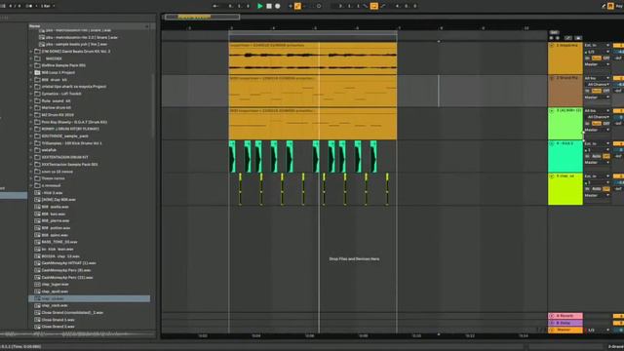The width and height of the screenshot is (624, 351).
Task: Click the Drop Files and Devices Here area
Action: click(x=354, y=259)
